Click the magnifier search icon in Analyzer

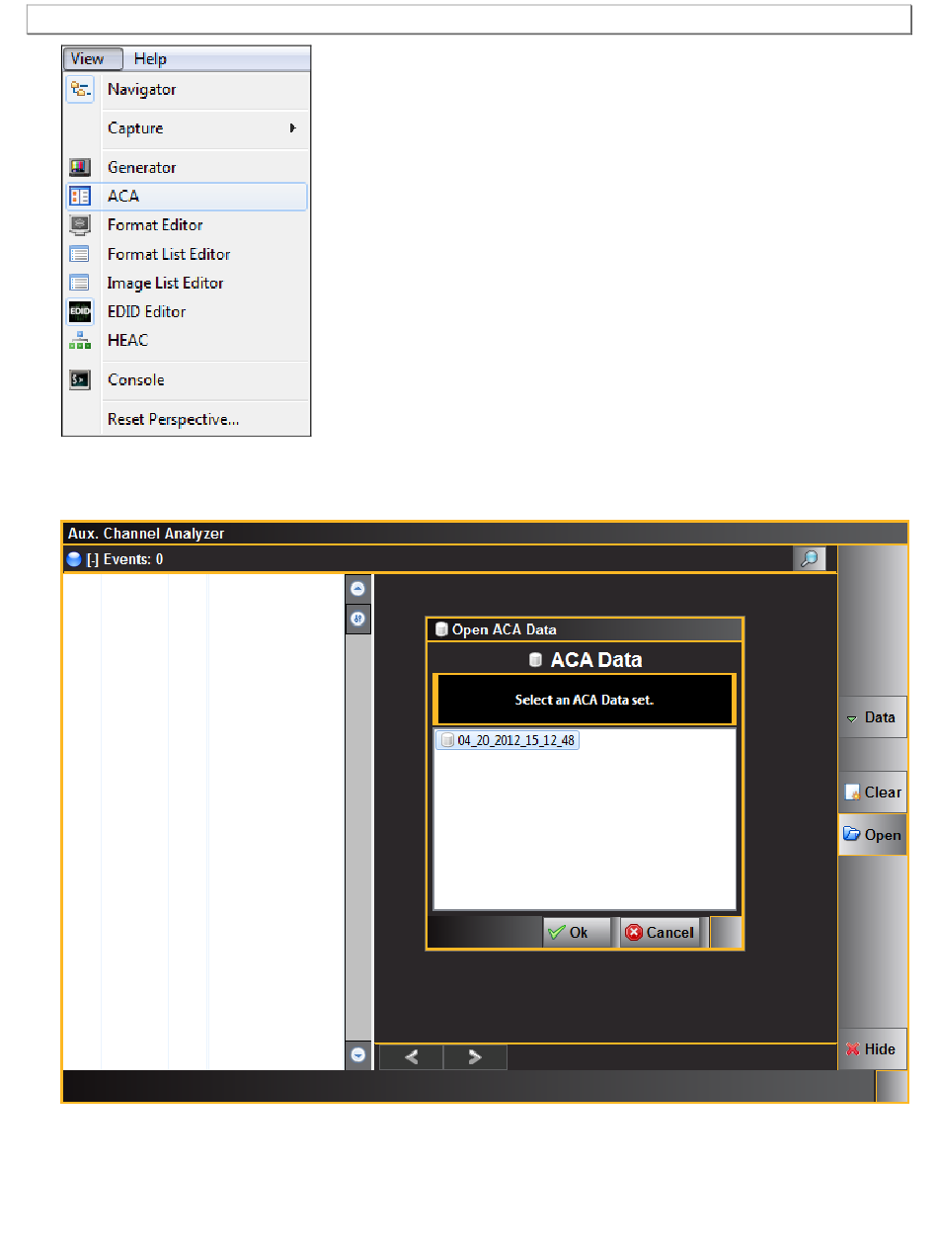pos(809,559)
